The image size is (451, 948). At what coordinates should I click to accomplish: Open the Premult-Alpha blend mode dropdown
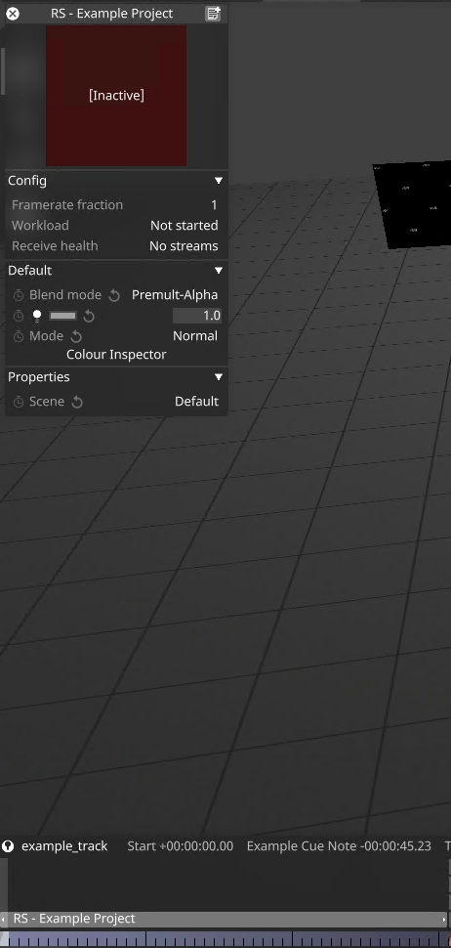click(x=175, y=295)
